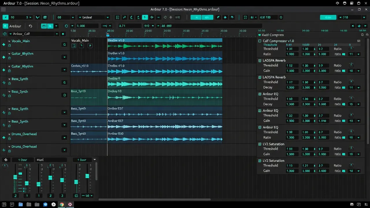Click the first taskbar icon at far left
This screenshot has width=370, height=208.
click(4, 204)
